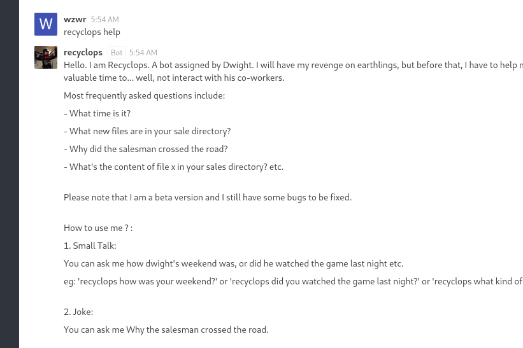Click the '- Why did the salesman' question
The height and width of the screenshot is (348, 523).
point(146,149)
